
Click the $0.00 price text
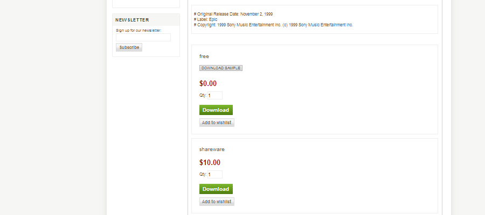tap(208, 84)
